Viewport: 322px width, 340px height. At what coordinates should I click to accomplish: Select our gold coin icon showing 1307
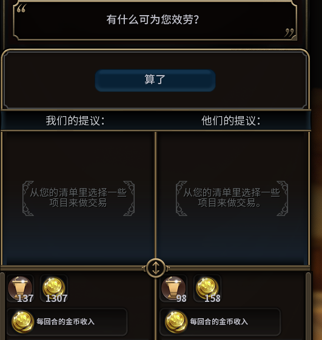click(54, 289)
